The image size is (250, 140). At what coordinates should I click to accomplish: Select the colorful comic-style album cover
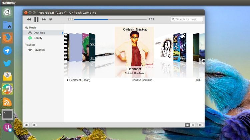pos(176,47)
